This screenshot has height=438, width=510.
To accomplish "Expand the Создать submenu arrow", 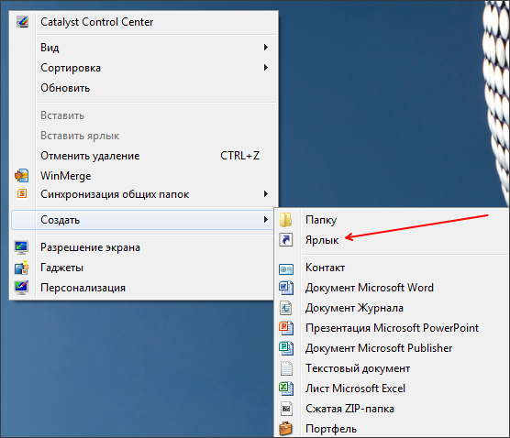I will 266,220.
